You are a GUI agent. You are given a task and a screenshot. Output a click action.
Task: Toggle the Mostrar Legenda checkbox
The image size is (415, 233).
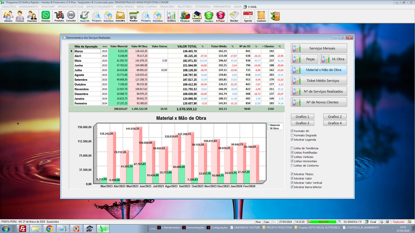coord(292,140)
